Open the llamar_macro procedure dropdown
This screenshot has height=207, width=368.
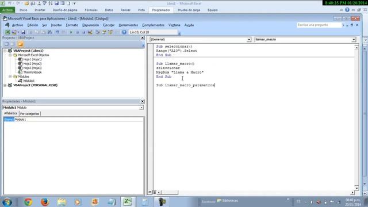[x=354, y=40]
